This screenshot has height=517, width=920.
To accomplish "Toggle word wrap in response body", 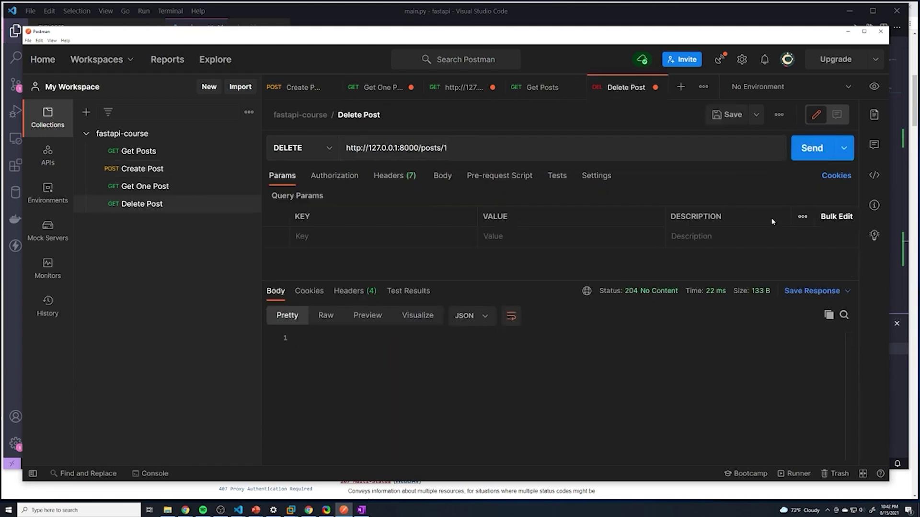I will coord(511,315).
